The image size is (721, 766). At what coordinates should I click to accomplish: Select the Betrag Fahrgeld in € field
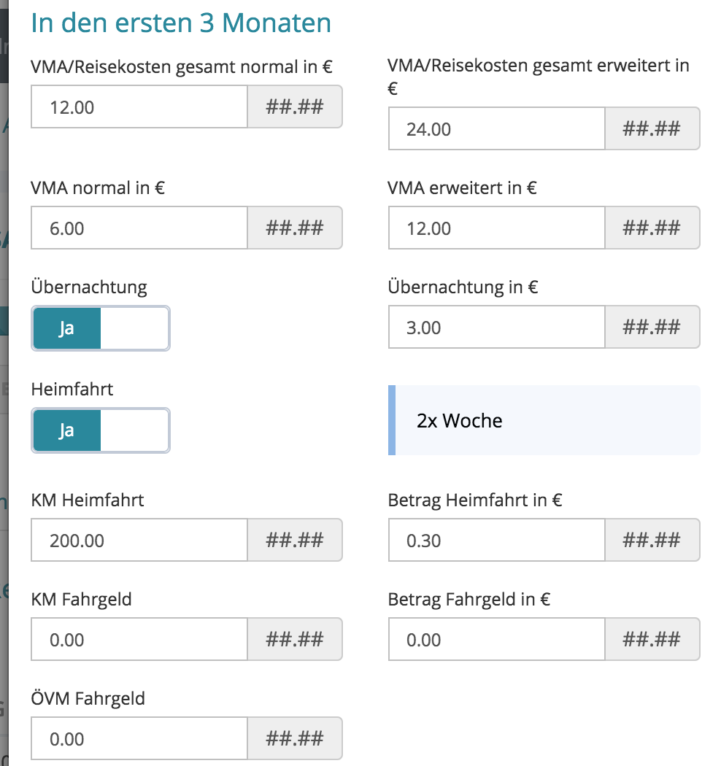coord(496,640)
